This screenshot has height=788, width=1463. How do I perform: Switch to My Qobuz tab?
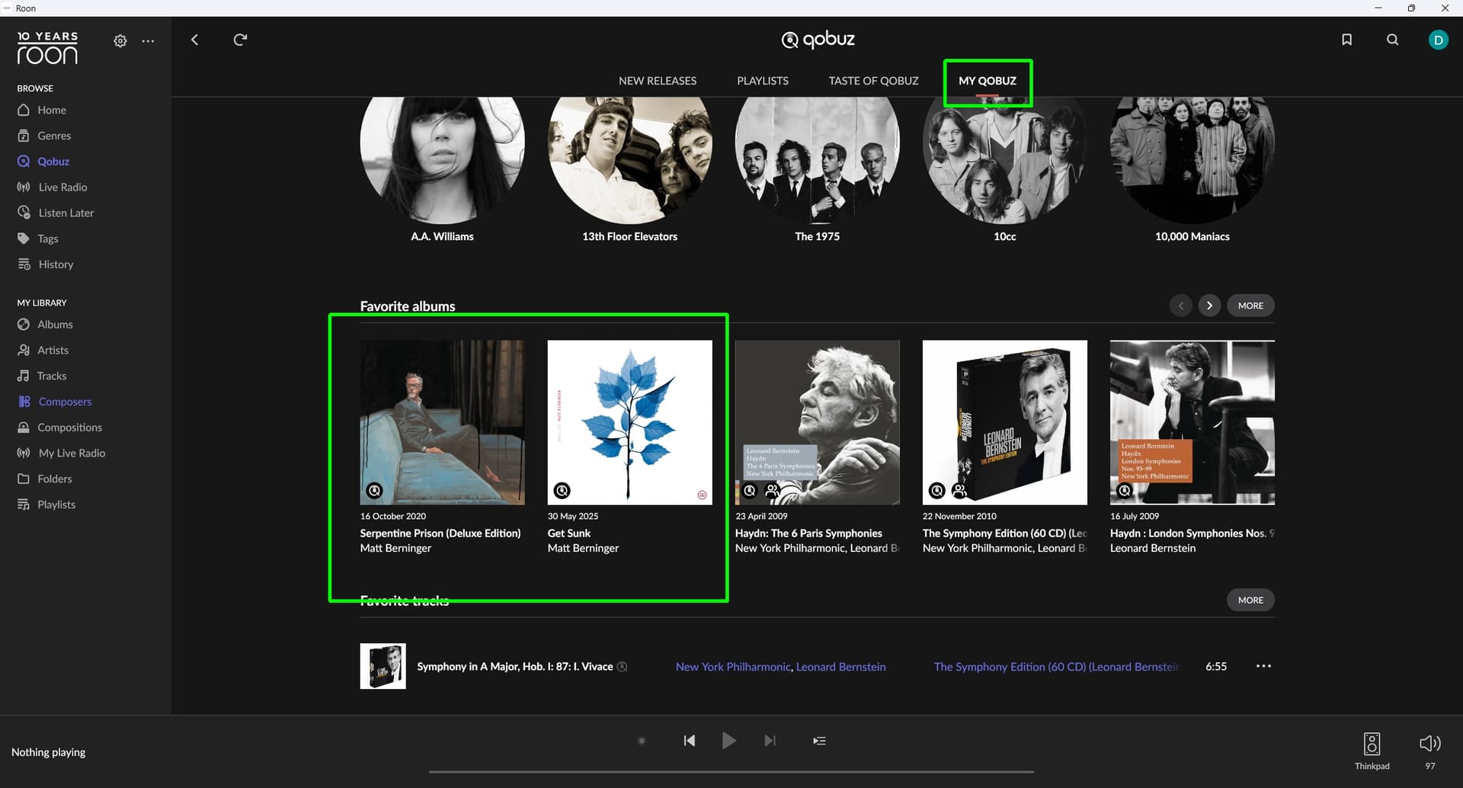pyautogui.click(x=988, y=81)
